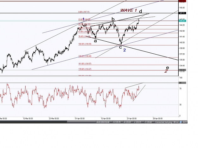This screenshot has width=198, height=148.
Task: Click the grey 133.33 price tag on axis
Action: point(182,70)
